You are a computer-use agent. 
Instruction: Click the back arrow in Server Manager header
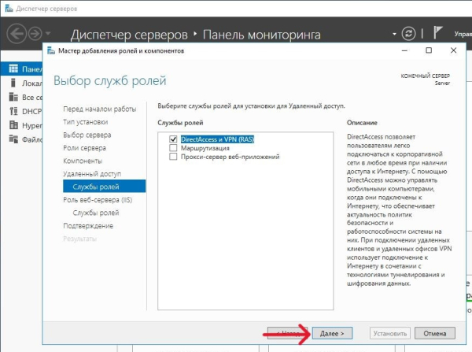17,34
